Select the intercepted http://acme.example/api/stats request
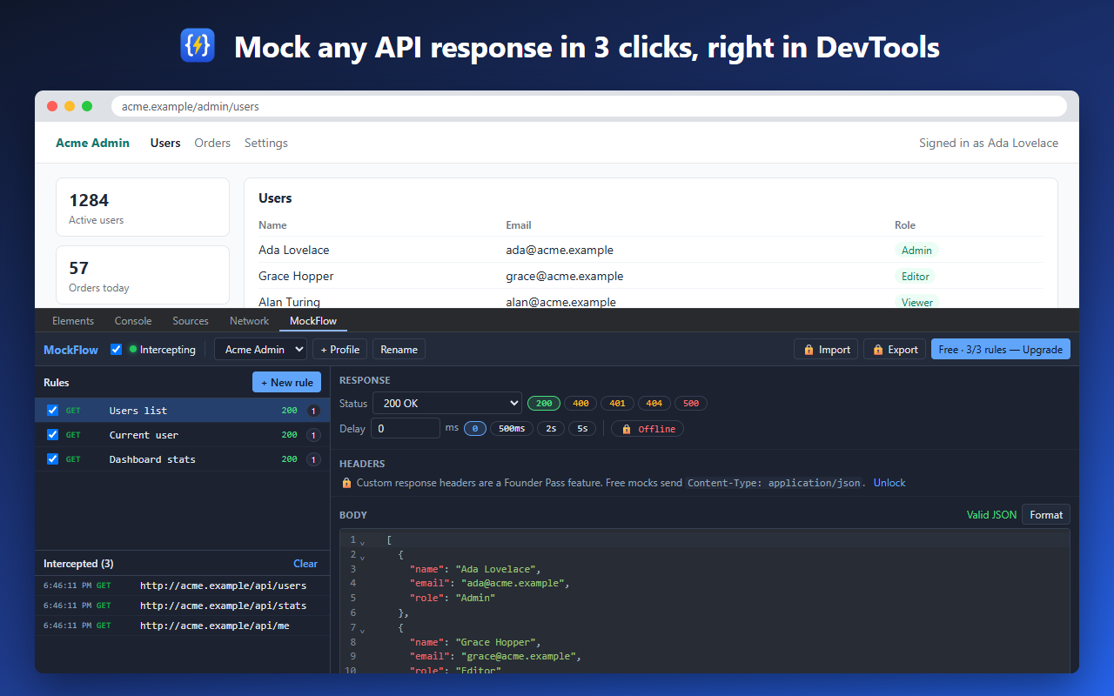The image size is (1114, 696). (183, 605)
